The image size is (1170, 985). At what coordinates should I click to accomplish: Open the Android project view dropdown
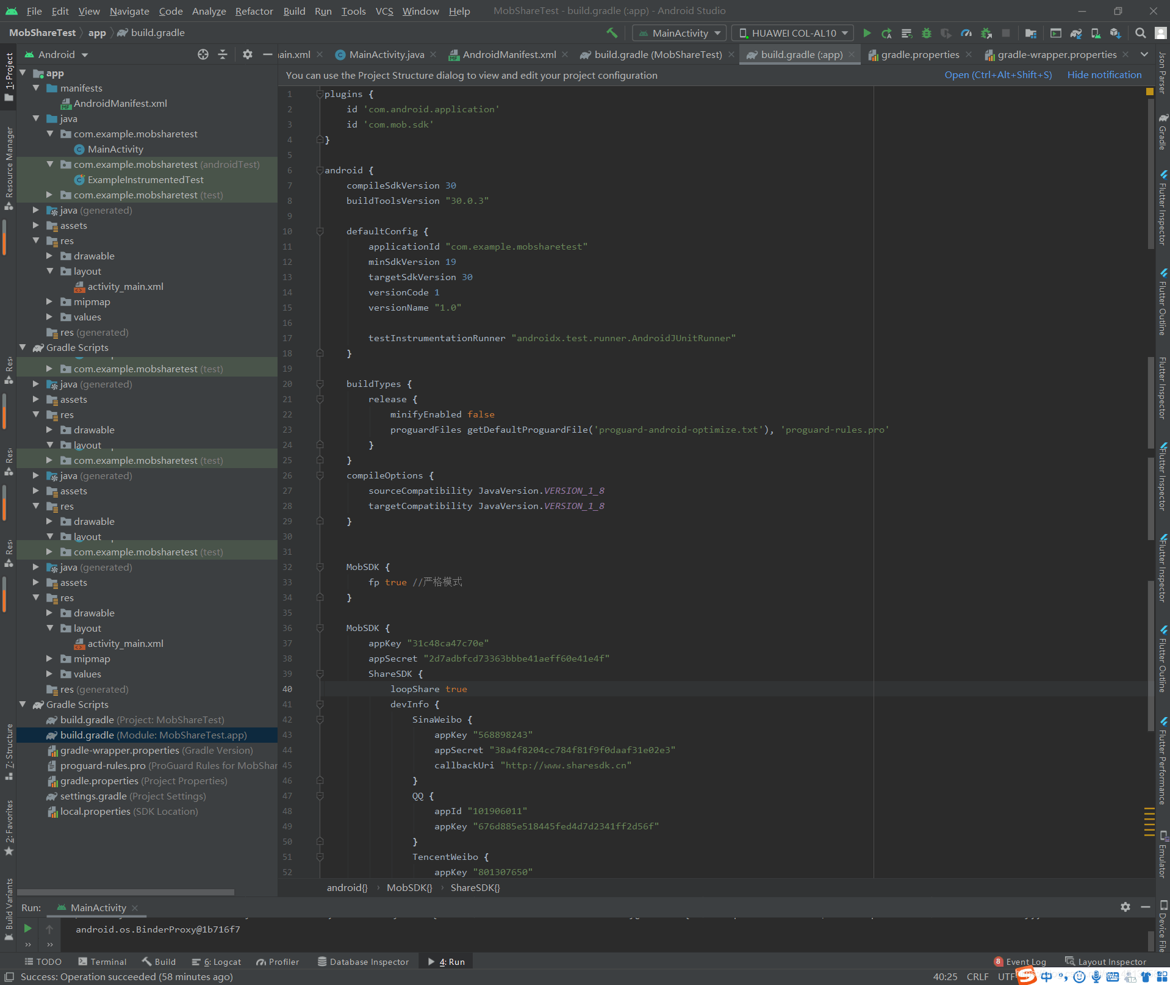57,54
